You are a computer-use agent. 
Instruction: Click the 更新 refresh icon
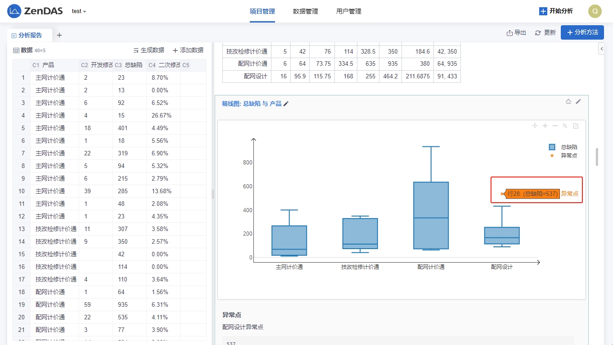point(538,32)
